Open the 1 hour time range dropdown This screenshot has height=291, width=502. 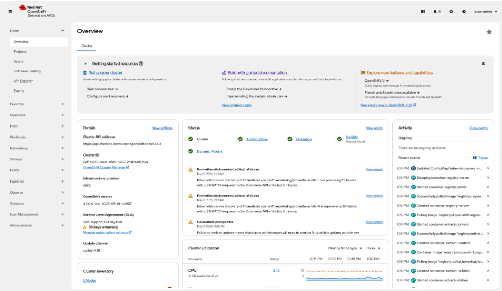pyautogui.click(x=373, y=248)
